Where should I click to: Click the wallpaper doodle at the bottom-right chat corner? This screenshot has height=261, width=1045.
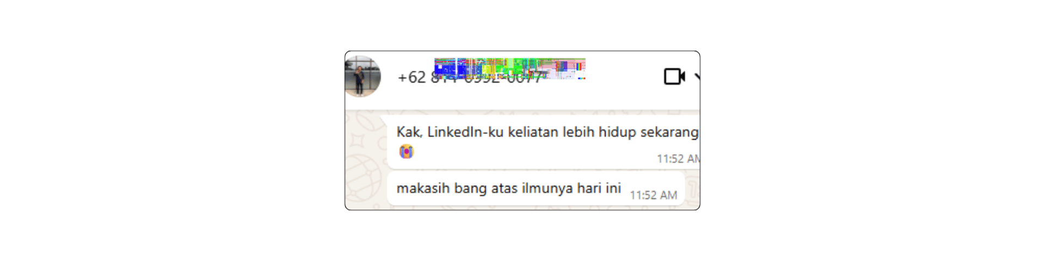pos(693,191)
